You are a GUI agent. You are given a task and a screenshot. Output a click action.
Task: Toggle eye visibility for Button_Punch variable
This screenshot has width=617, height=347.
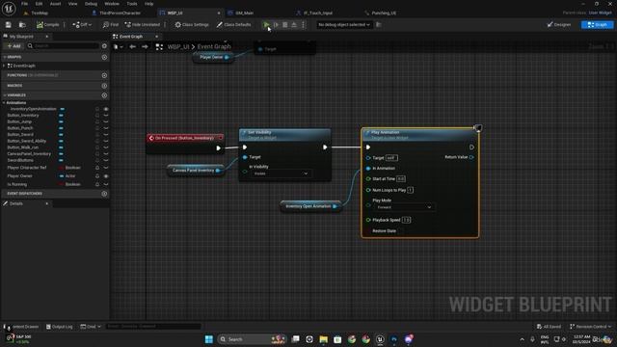[x=106, y=128]
